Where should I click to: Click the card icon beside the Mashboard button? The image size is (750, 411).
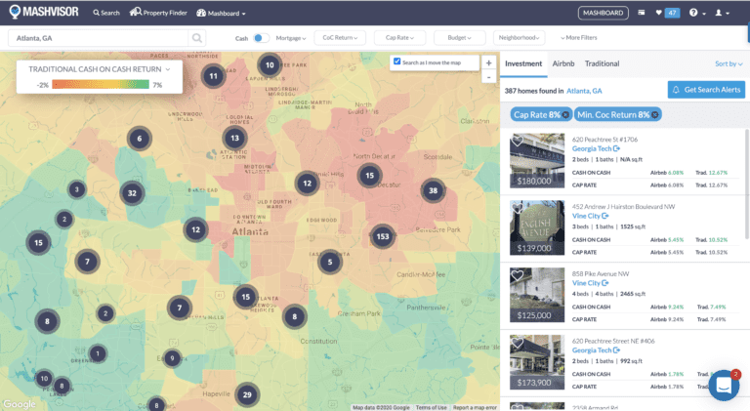point(641,13)
